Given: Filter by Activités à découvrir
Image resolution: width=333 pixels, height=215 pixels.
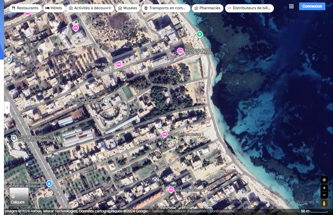Looking at the screenshot, I should pos(90,8).
